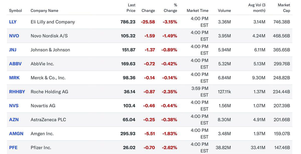Sort by Company Name column header

[44, 10]
